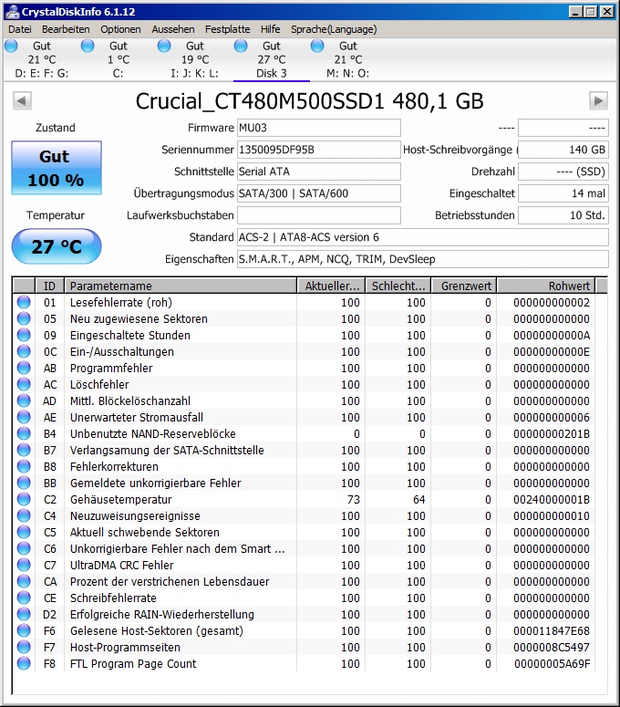The height and width of the screenshot is (707, 620).
Task: Switch to the C: disk tab
Action: point(119,59)
